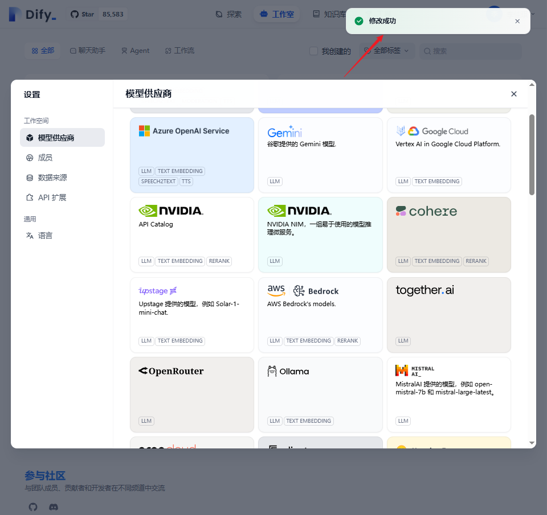
Task: Close the settings dialog
Action: pyautogui.click(x=514, y=94)
